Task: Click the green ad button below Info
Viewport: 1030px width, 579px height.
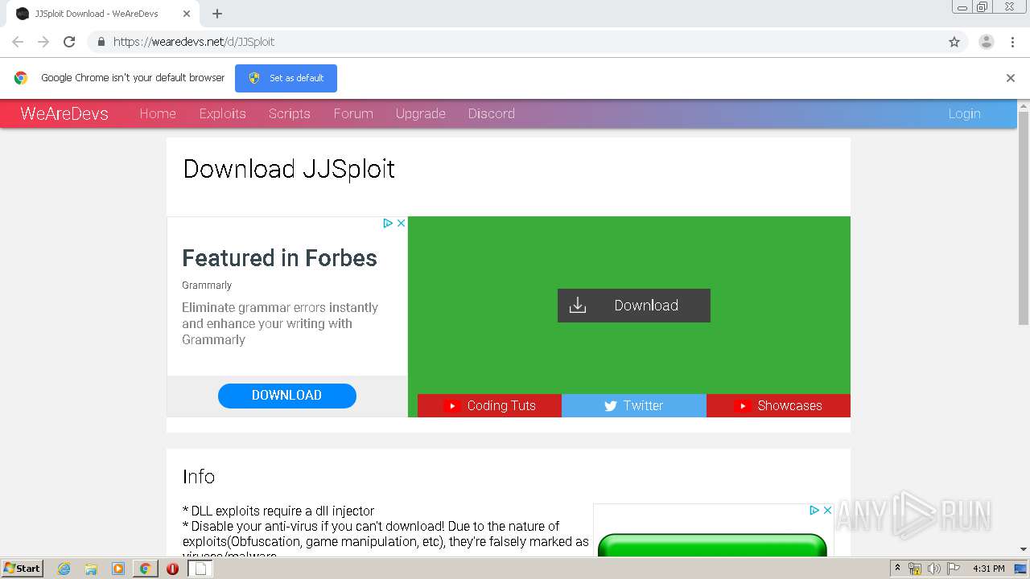Action: [x=712, y=545]
